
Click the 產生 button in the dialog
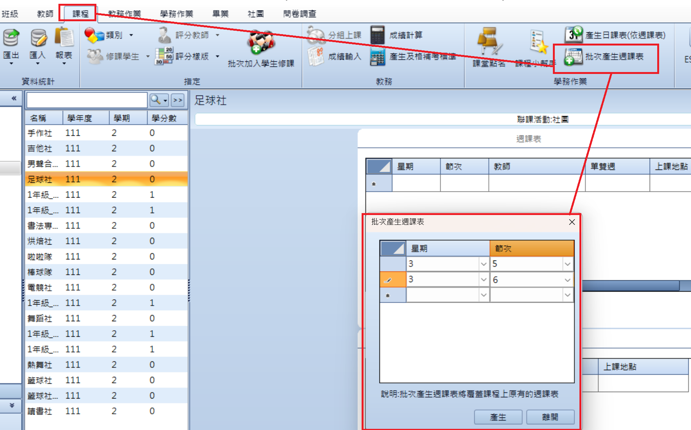tap(498, 417)
